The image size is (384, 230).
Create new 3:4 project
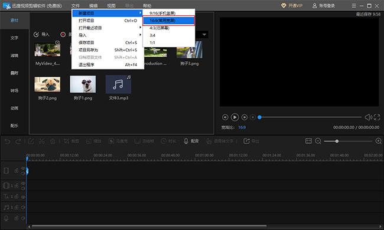tap(169, 35)
